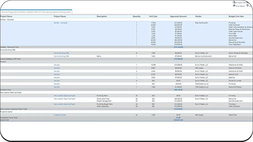Click the Unit Cost column header

[x=153, y=16]
